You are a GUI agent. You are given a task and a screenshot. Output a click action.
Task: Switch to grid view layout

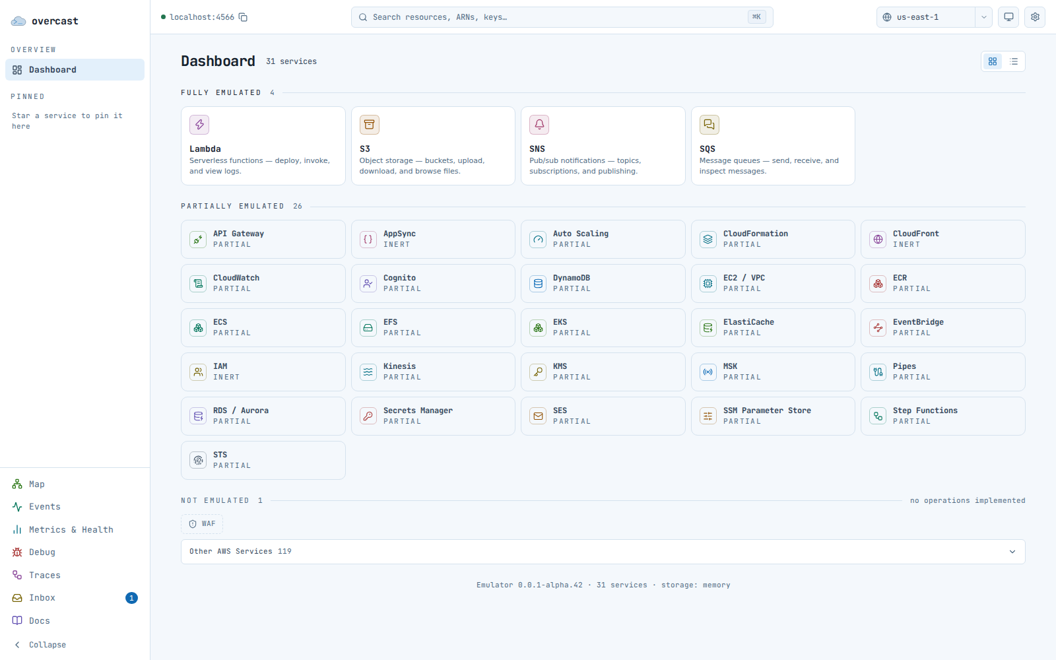click(993, 61)
